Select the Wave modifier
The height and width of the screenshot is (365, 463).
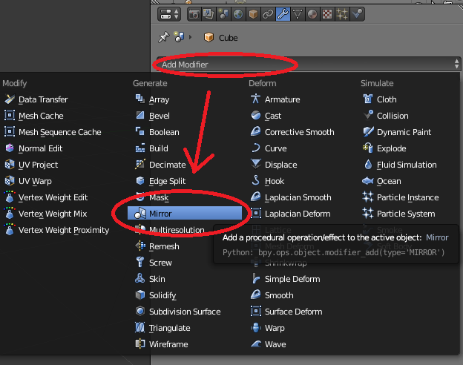coord(269,344)
